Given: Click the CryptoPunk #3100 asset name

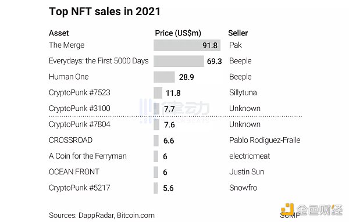Looking at the screenshot, I should [x=80, y=108].
